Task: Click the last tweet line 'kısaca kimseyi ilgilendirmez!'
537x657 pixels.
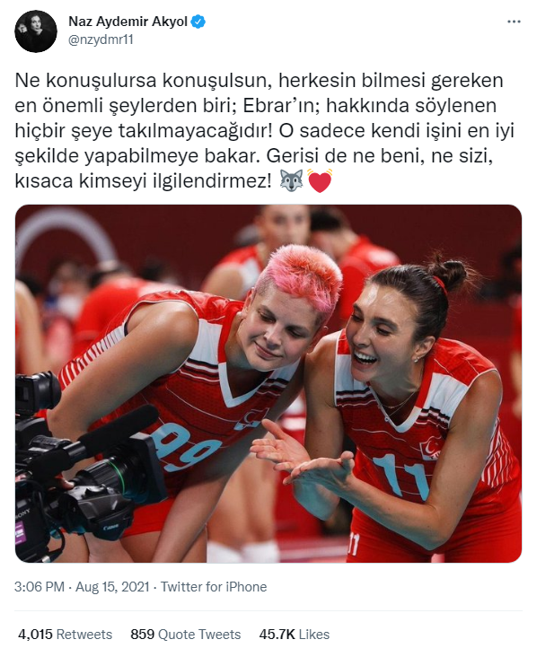Action: point(144,181)
